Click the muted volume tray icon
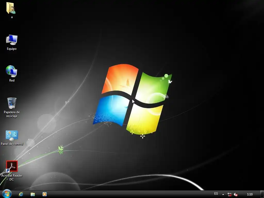This screenshot has width=264, height=198. (x=236, y=194)
